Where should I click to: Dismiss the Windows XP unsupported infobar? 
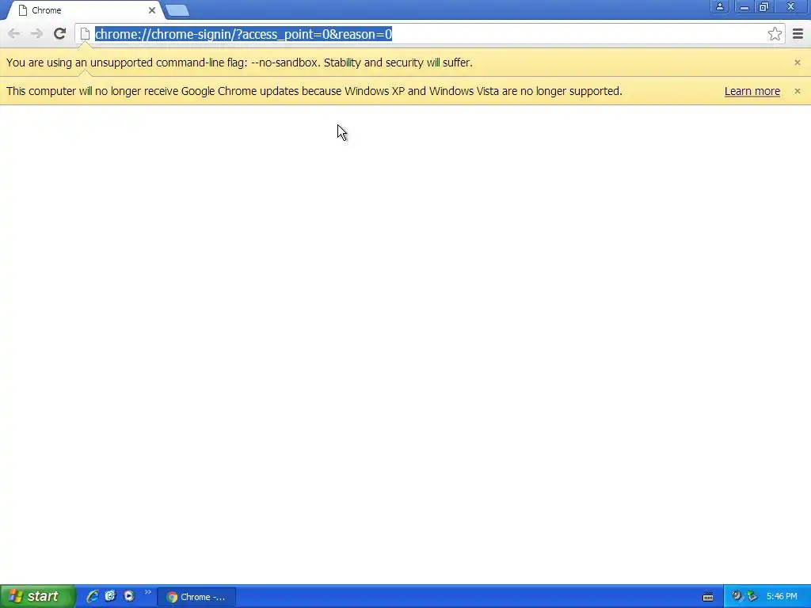(x=797, y=91)
